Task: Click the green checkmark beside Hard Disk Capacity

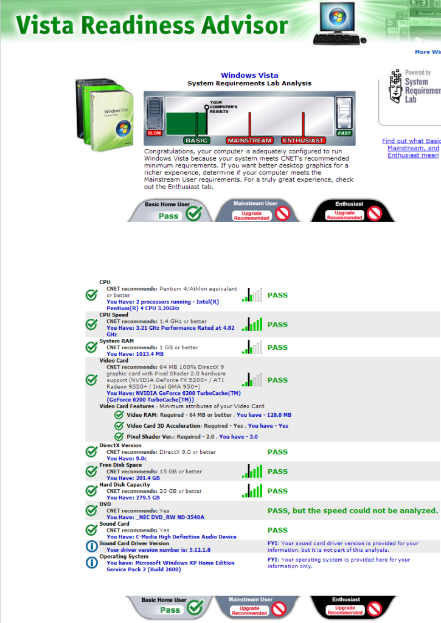Action: coord(92,491)
